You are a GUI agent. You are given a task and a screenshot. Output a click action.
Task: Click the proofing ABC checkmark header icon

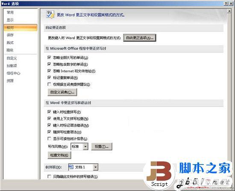click(50, 14)
